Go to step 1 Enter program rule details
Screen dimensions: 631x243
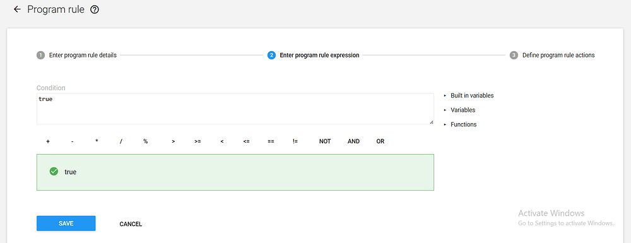point(76,55)
